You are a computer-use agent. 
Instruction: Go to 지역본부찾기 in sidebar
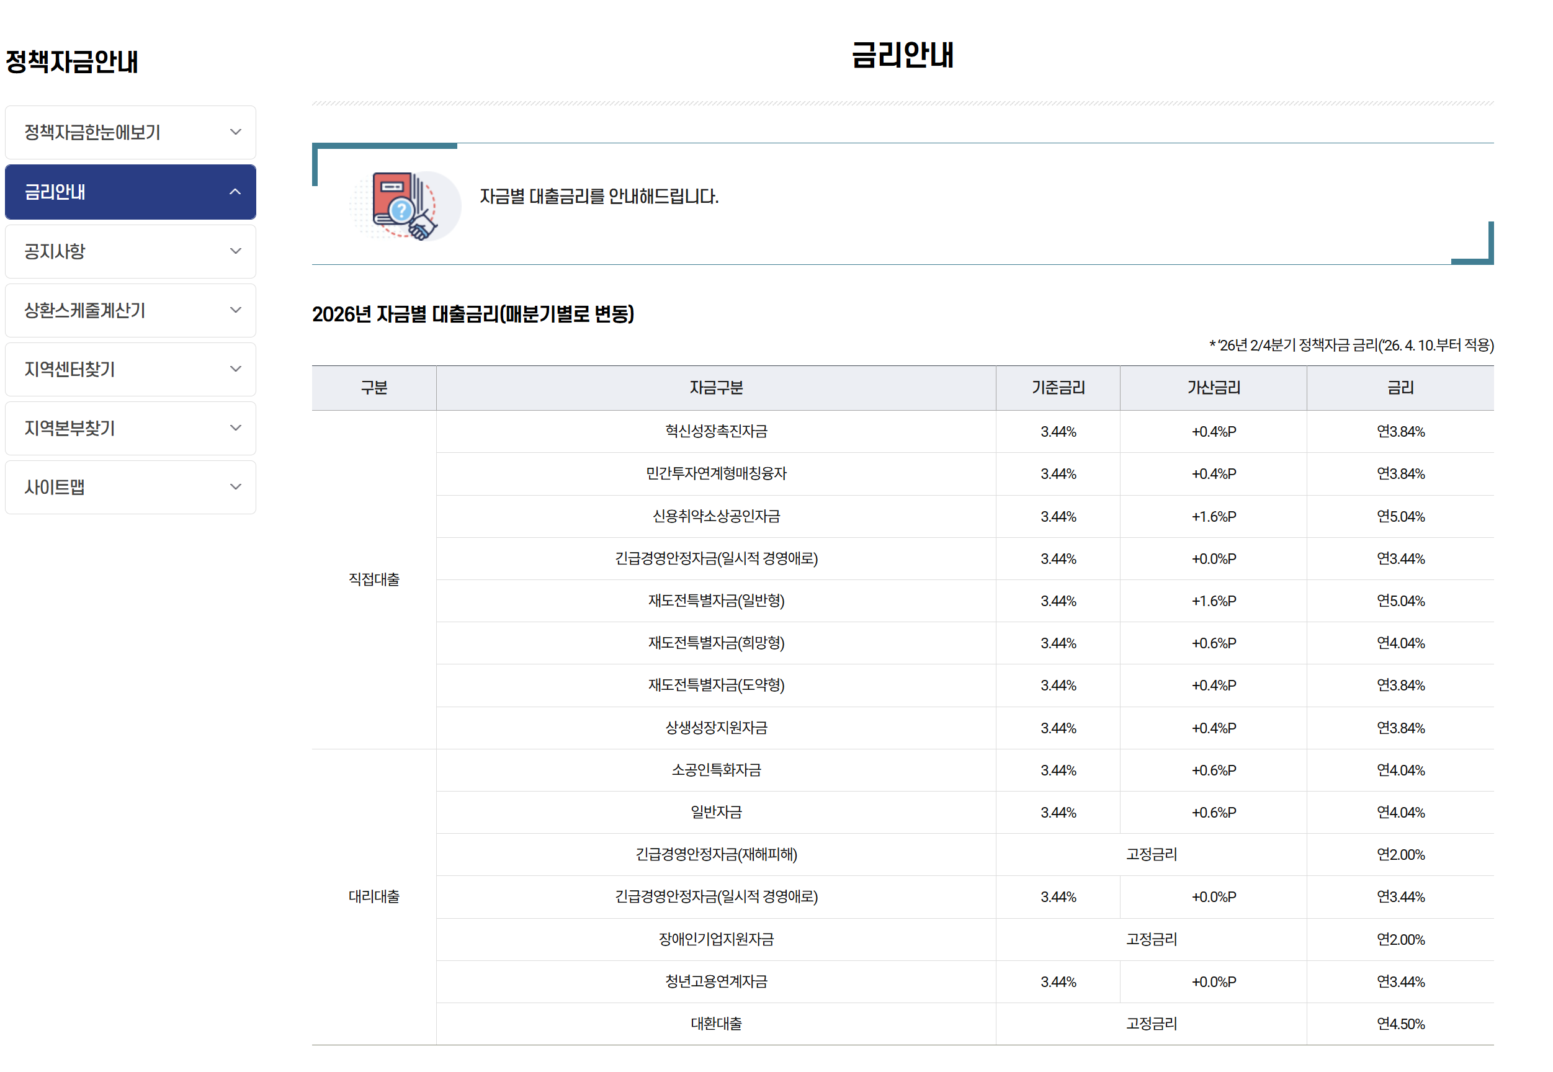70,428
